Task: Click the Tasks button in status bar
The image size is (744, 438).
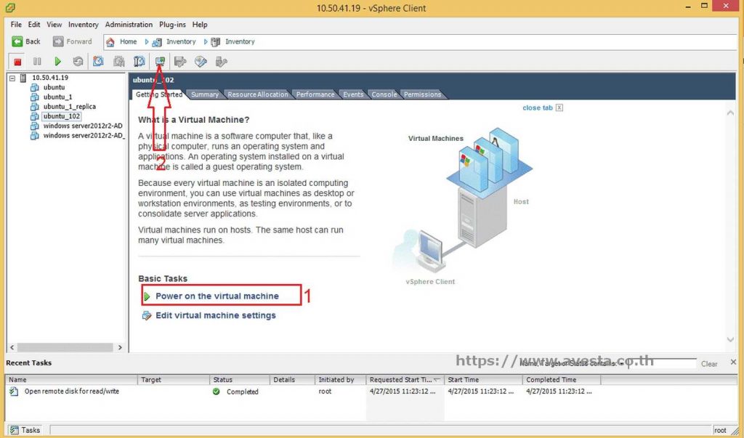Action: 25,430
